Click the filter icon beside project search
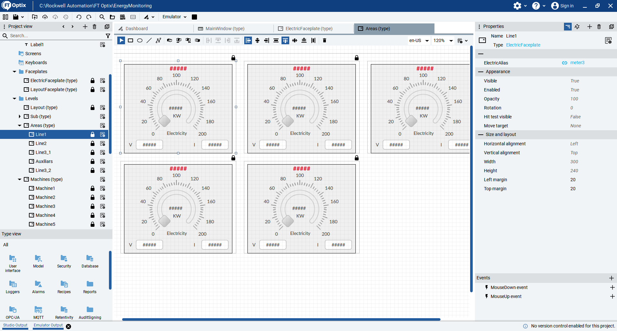This screenshot has height=331, width=617. tap(108, 36)
